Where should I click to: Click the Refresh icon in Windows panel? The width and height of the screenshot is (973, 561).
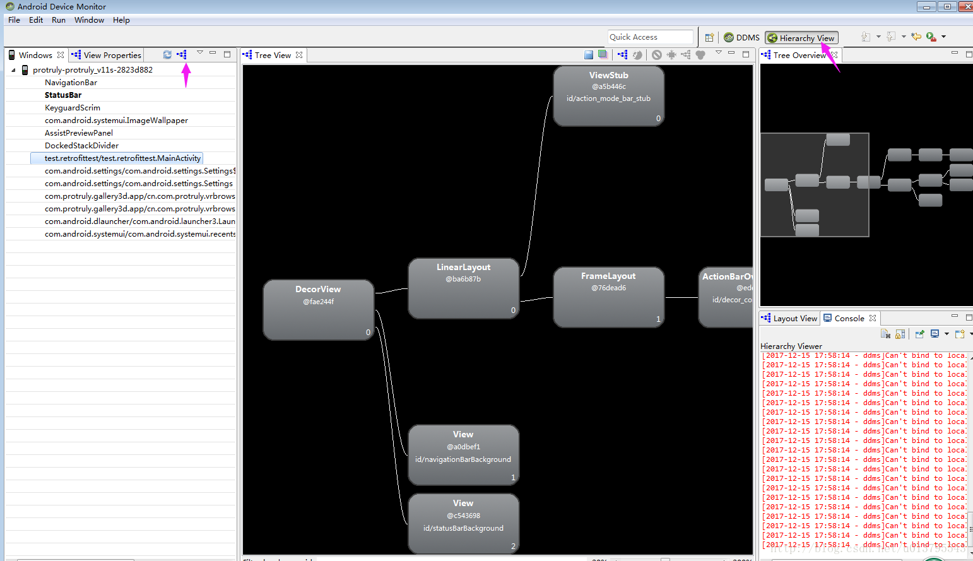pyautogui.click(x=167, y=55)
